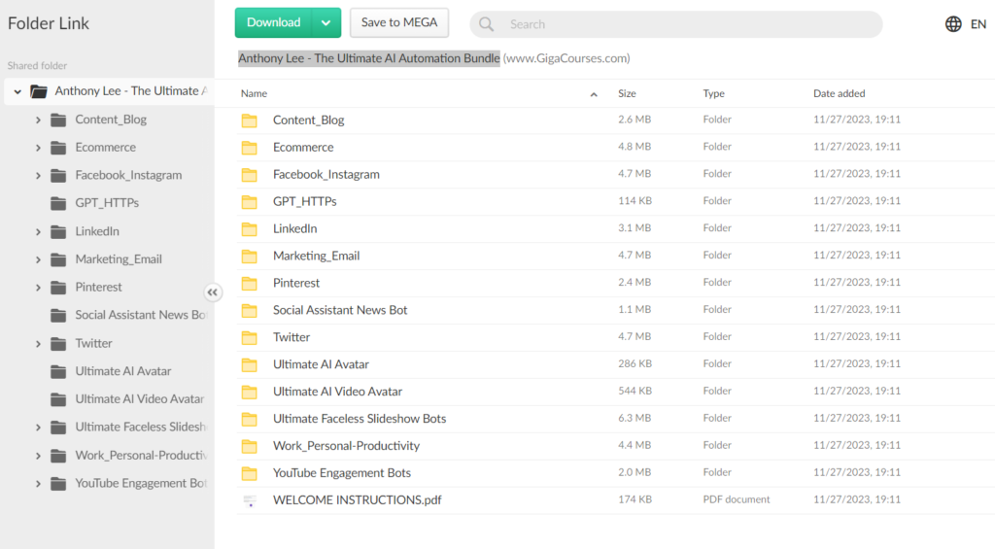Collapse the sidebar with double-arrow icon
Viewport: 995px width, 549px height.
[x=213, y=292]
